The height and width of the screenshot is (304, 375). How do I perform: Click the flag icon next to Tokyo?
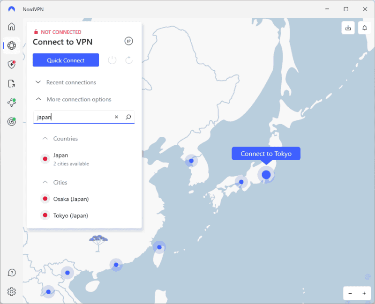[x=45, y=215]
